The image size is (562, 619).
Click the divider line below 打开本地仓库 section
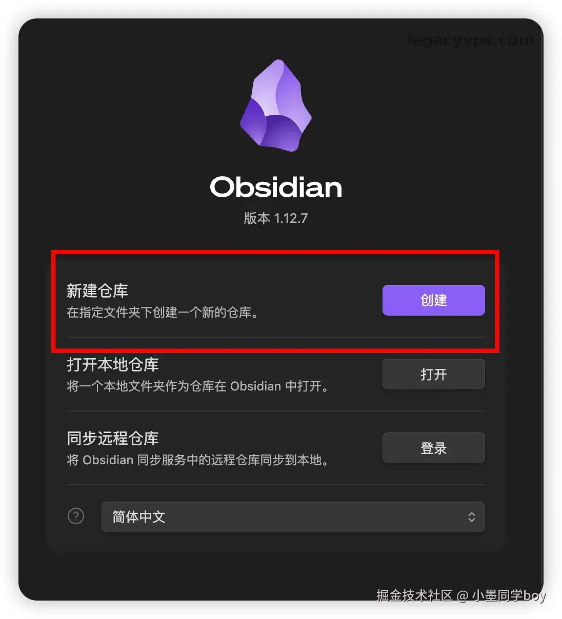(276, 411)
